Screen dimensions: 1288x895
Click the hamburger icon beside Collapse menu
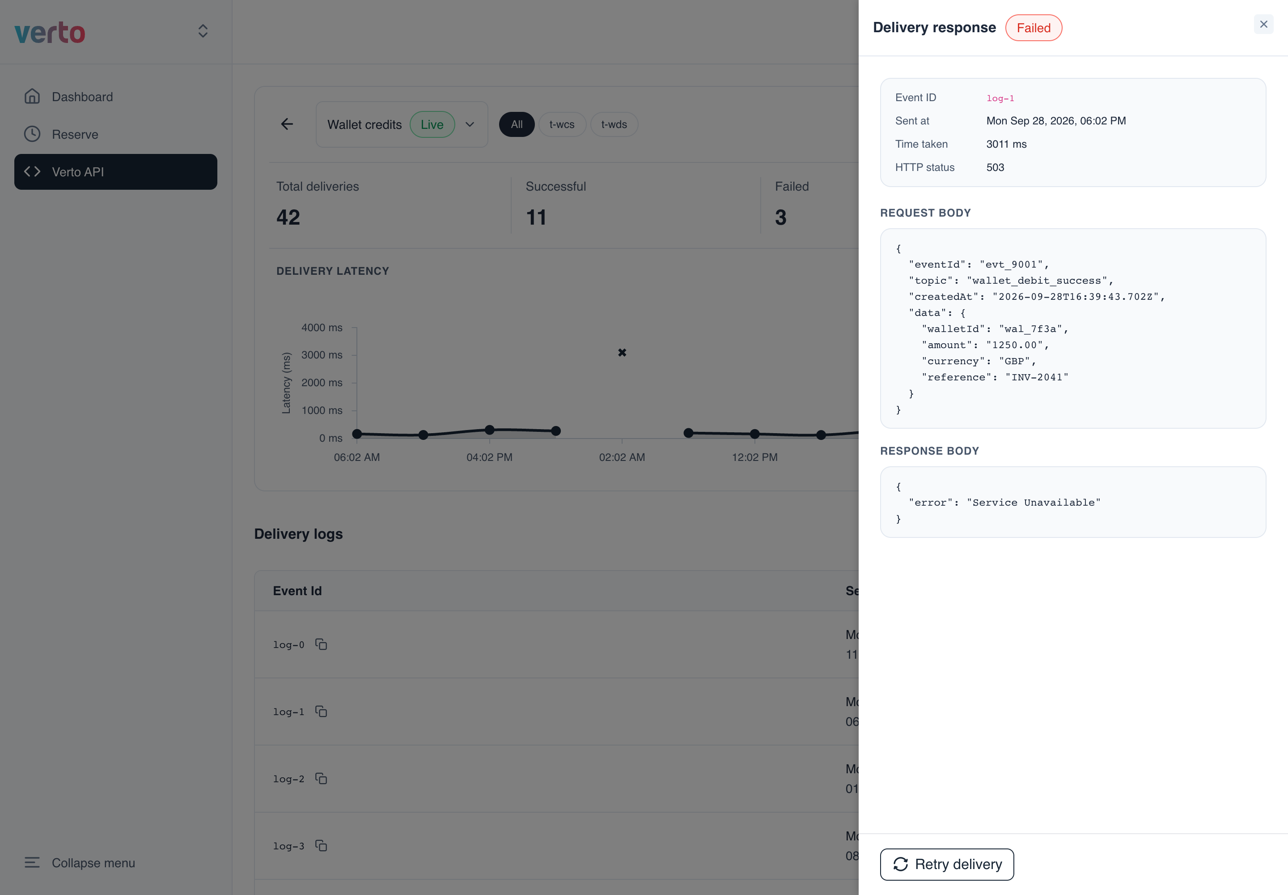pos(32,862)
